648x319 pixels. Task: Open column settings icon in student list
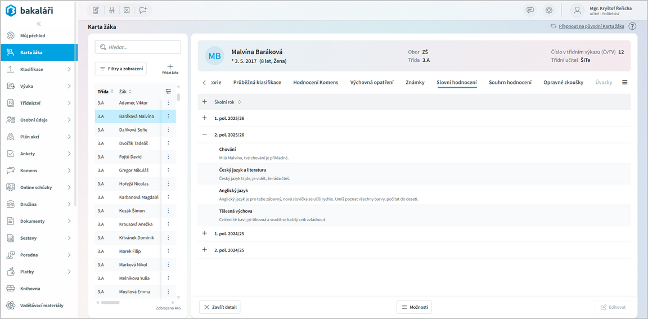[x=168, y=92]
